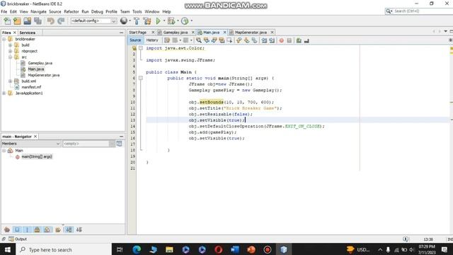
Task: Open the Debug Project dropdown arrow
Action: pyautogui.click(x=178, y=21)
